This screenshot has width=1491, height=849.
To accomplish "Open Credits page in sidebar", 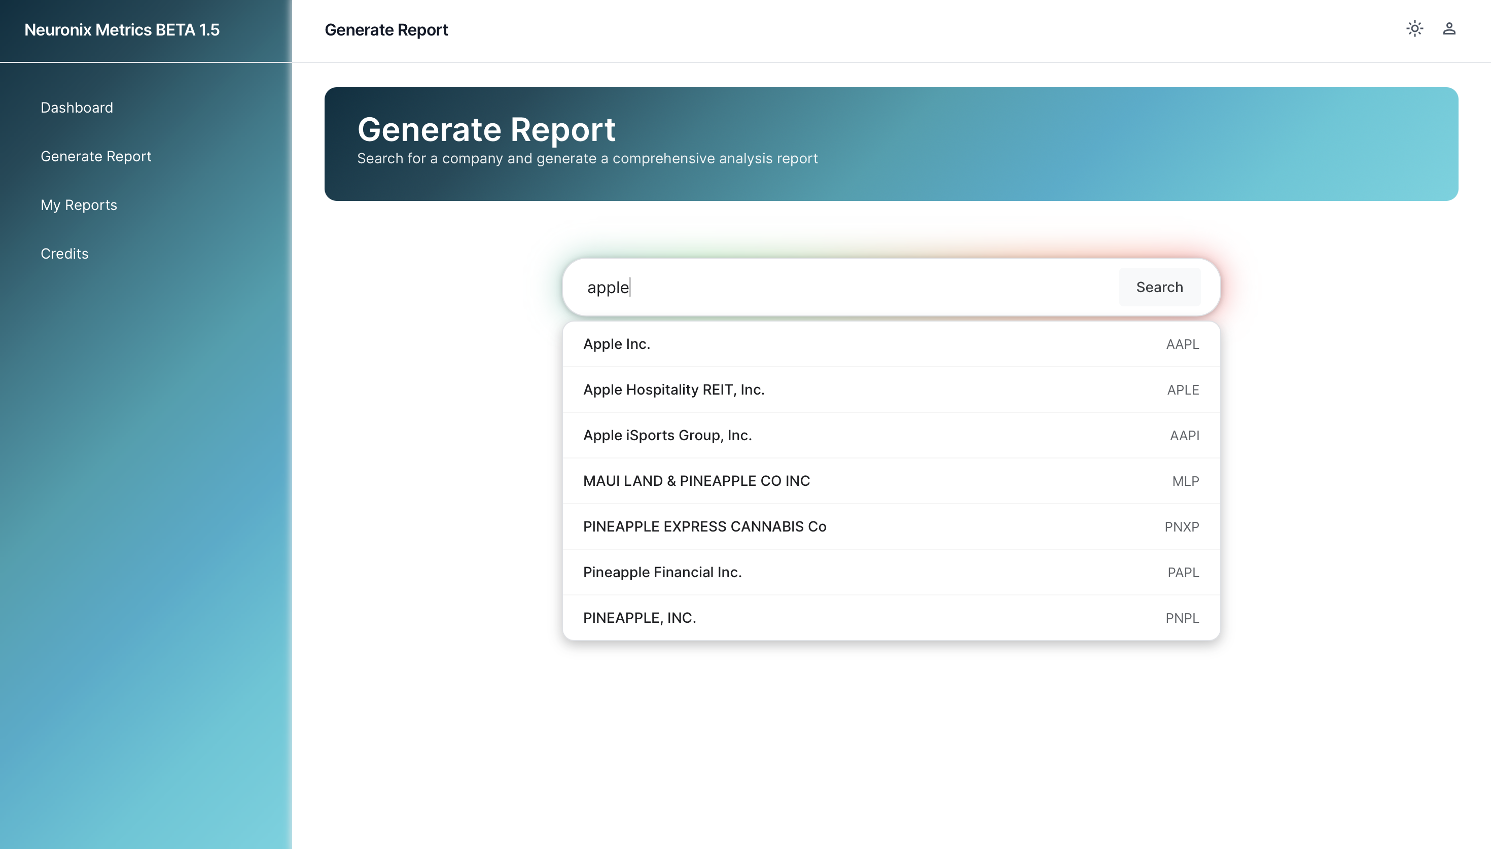I will tap(65, 254).
